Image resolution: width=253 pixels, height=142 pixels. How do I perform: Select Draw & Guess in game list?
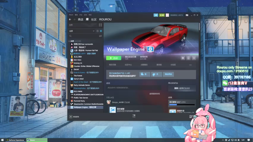[86, 73]
